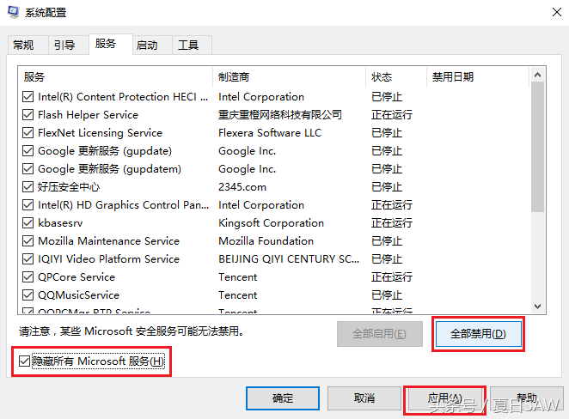Select the Kingsoft Corporation cell

271,223
